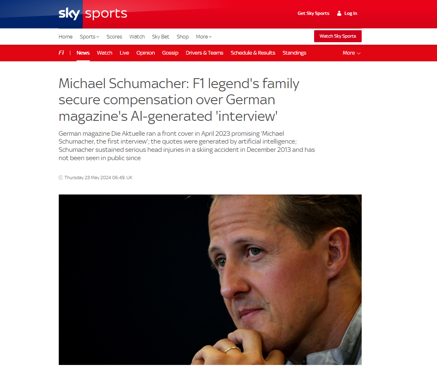Select Drivers & Teams menu item
437x372 pixels.
point(204,53)
